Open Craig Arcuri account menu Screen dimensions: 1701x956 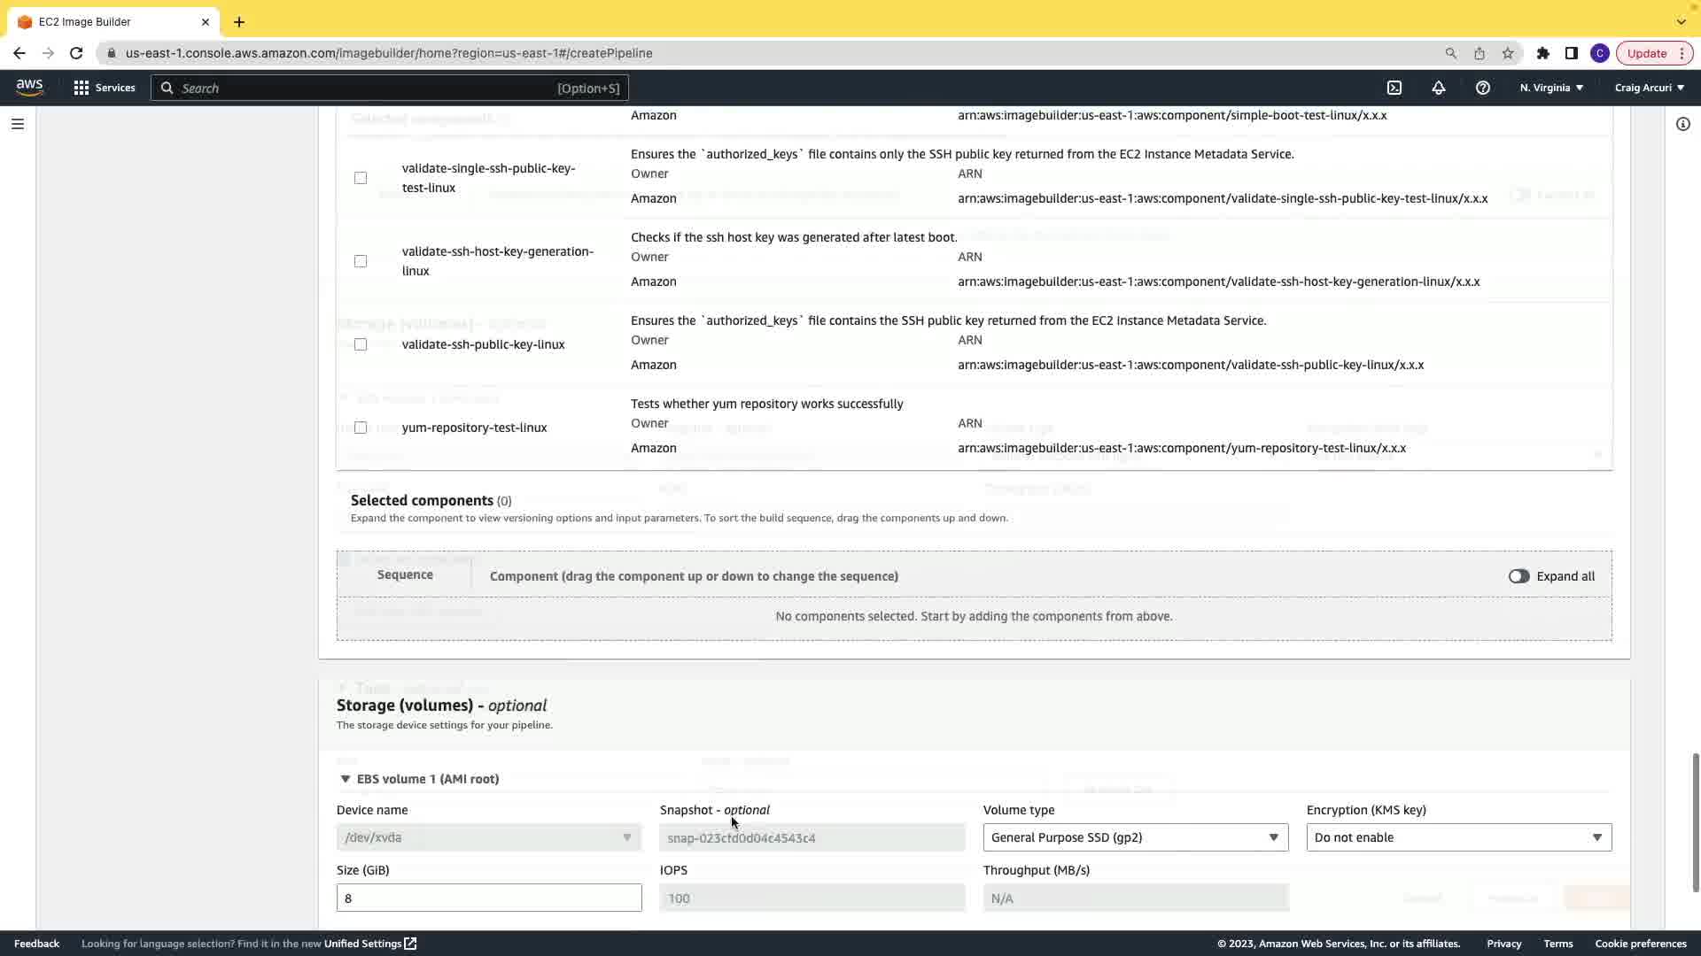(1649, 88)
